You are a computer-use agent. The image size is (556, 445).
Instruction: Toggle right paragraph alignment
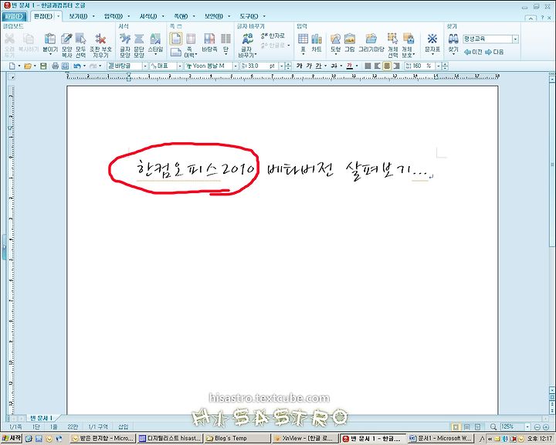[x=396, y=66]
